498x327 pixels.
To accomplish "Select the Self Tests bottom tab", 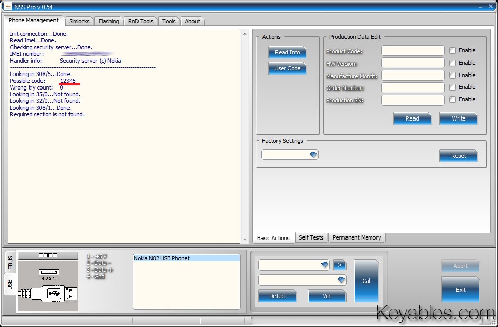I will coord(311,237).
